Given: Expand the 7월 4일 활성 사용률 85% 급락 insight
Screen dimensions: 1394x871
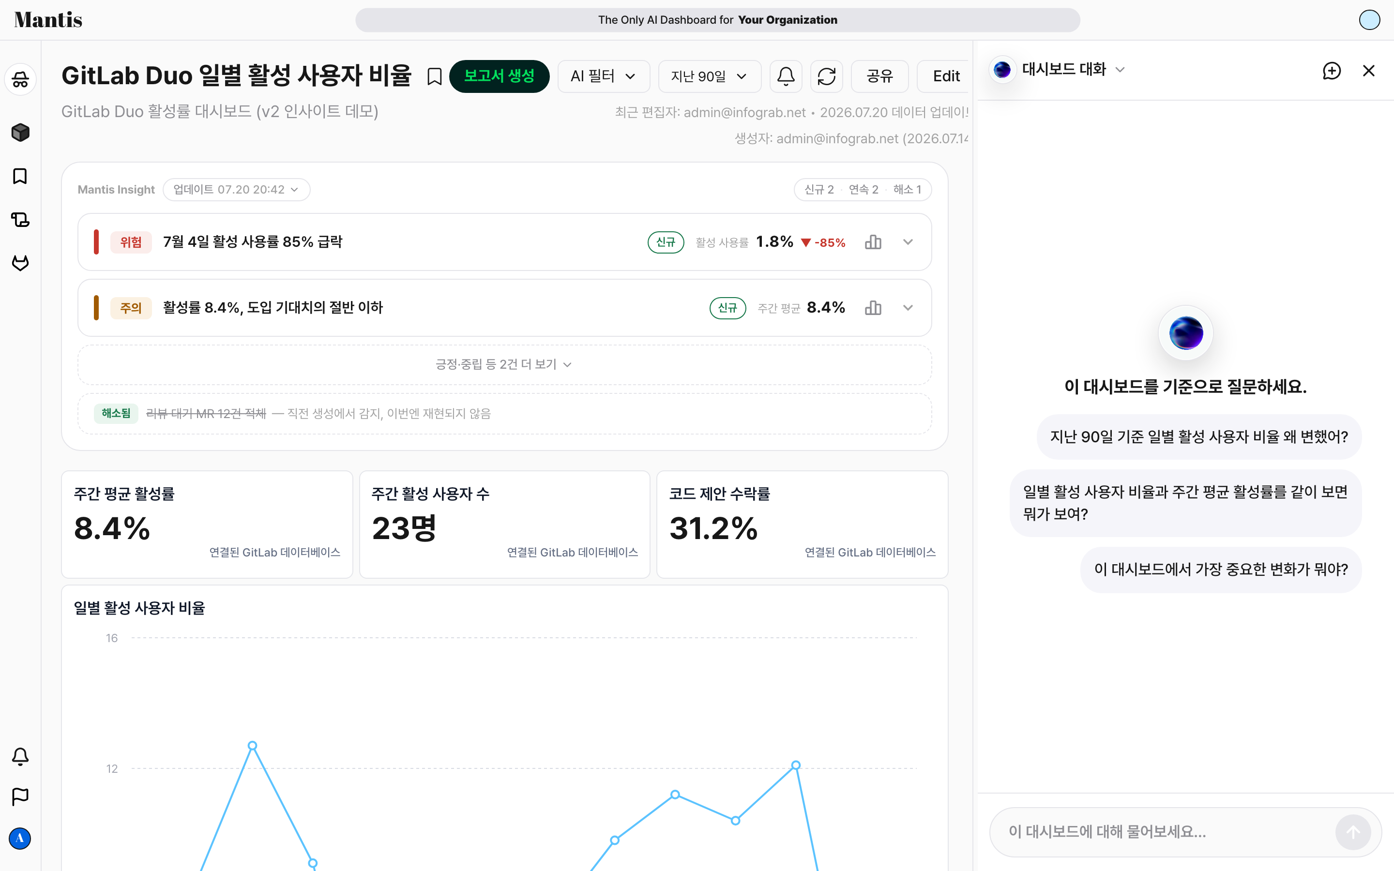Looking at the screenshot, I should point(908,242).
